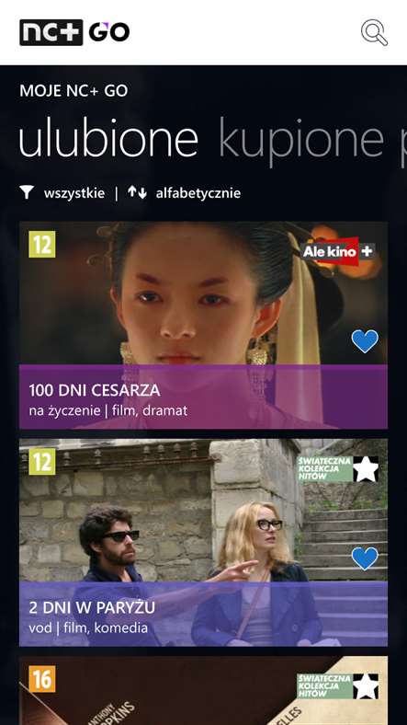Click the orange age rating 16 badge
Image resolution: width=407 pixels, height=725 pixels.
(42, 679)
